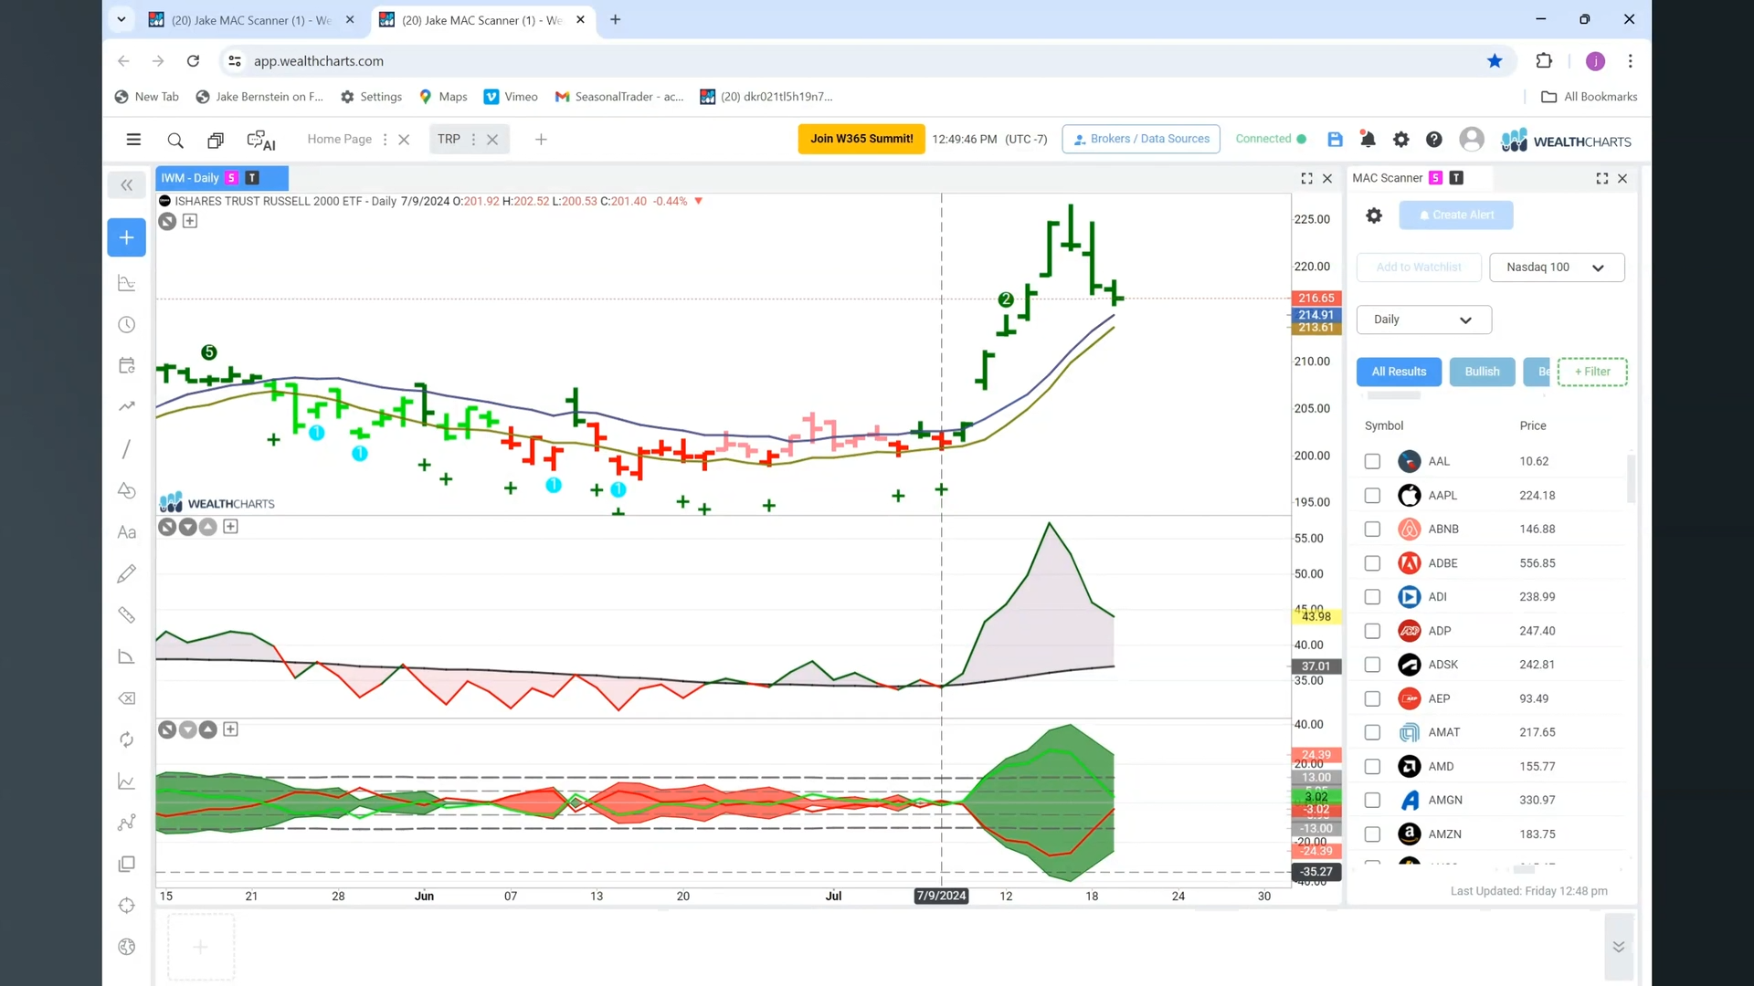Screen dimensions: 1754x986
Task: Open Brokers / Data Sources
Action: tap(1141, 139)
